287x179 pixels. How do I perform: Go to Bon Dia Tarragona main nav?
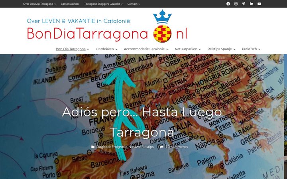click(71, 49)
